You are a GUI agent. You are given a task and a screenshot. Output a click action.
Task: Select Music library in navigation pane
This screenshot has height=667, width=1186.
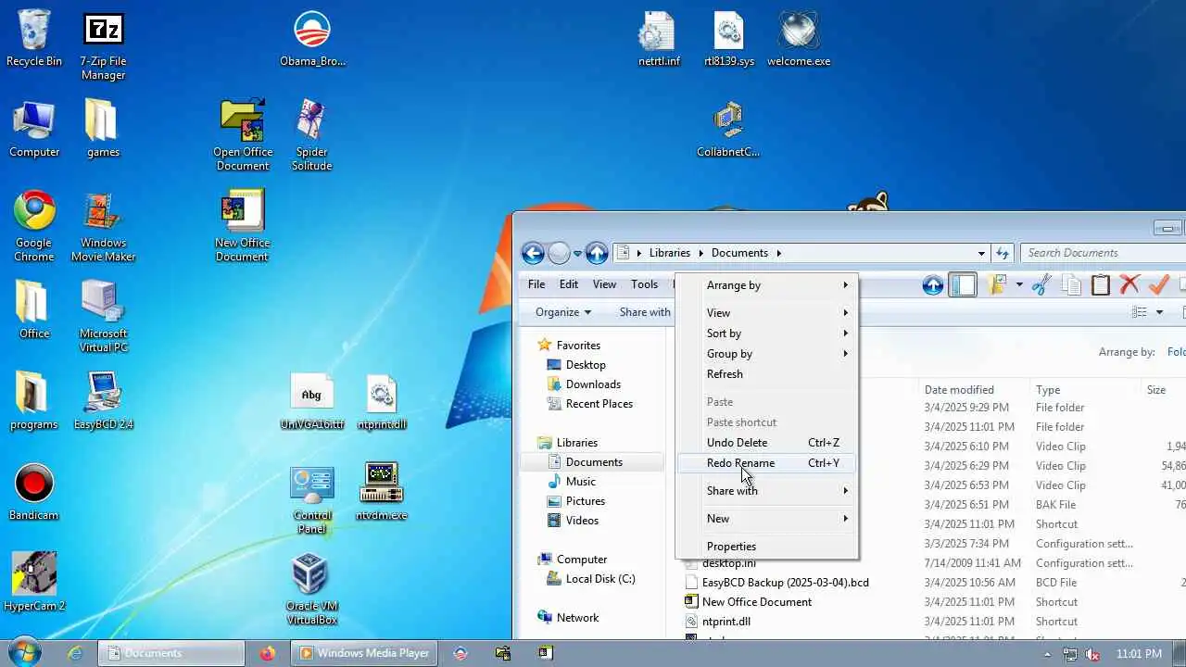click(580, 482)
